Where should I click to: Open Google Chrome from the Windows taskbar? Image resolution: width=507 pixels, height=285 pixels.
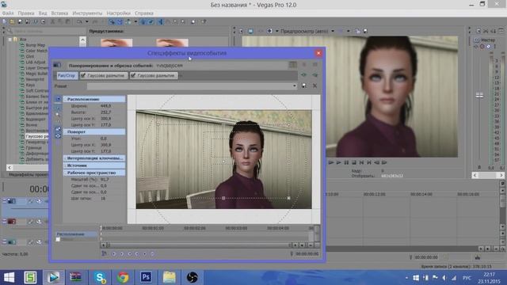point(123,277)
